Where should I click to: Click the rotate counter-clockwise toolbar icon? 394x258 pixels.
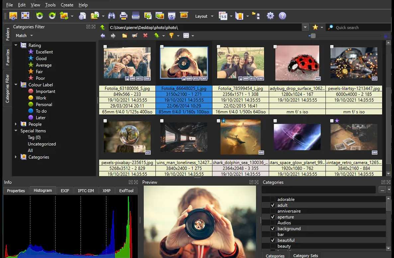tap(40, 16)
